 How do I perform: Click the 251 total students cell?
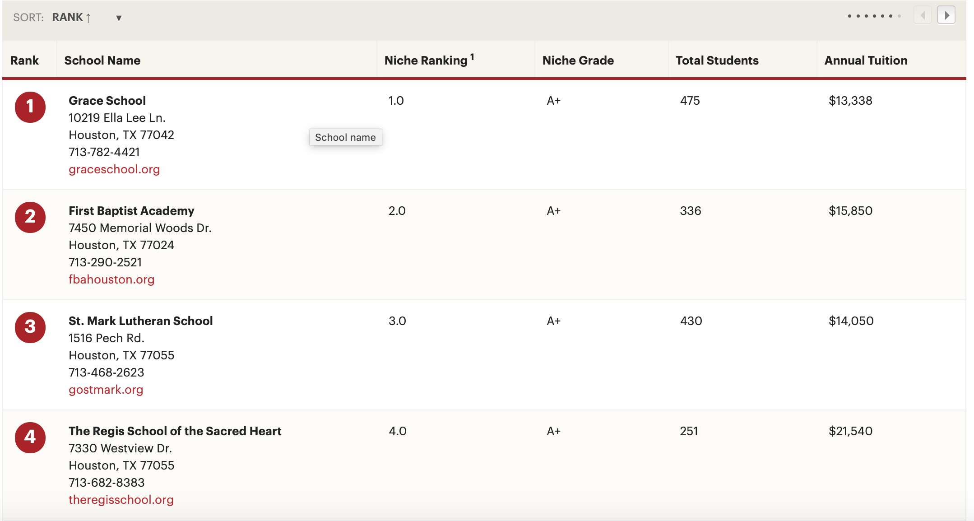[689, 431]
